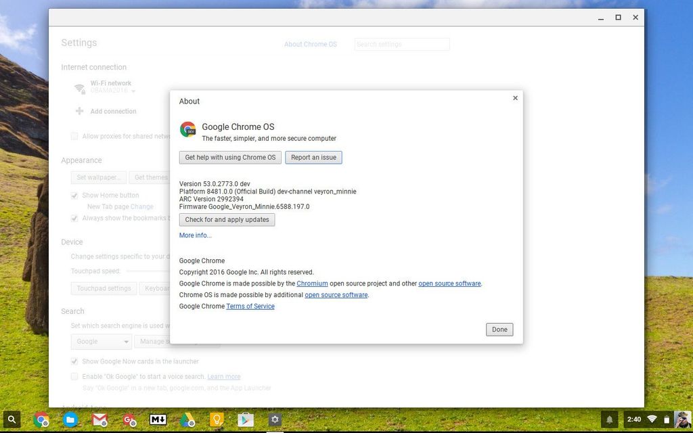Launch Google Keep from the shelf
The image size is (693, 433).
click(x=217, y=419)
